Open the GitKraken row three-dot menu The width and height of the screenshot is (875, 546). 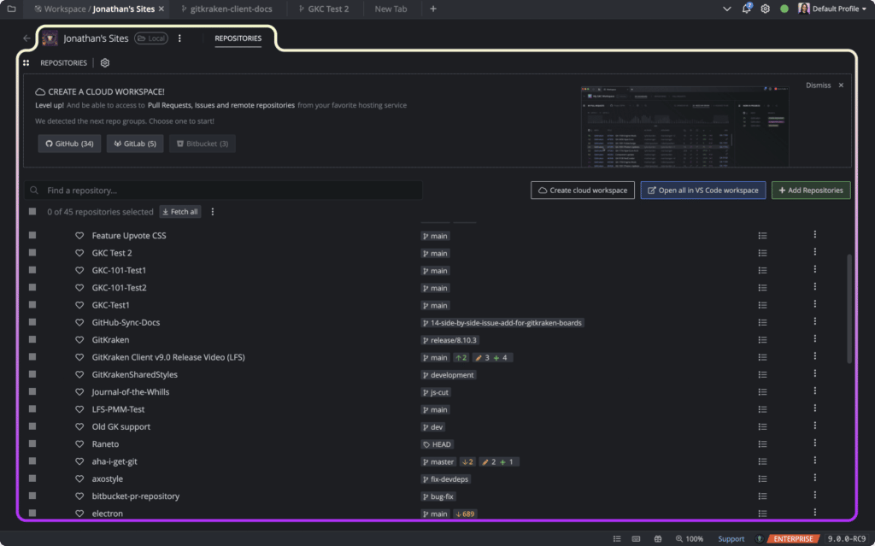(x=814, y=339)
